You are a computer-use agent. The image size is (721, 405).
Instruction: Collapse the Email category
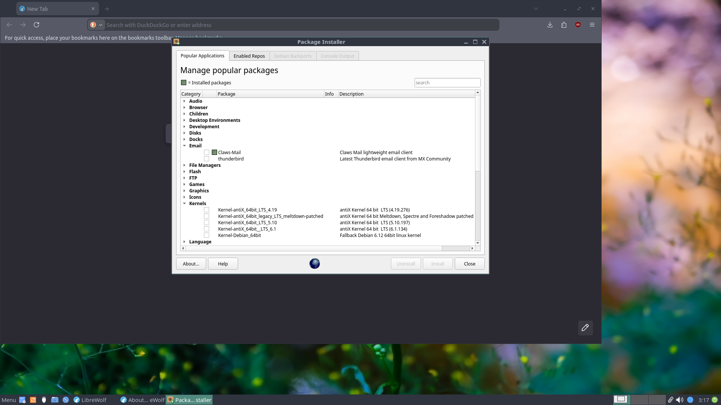pyautogui.click(x=184, y=145)
